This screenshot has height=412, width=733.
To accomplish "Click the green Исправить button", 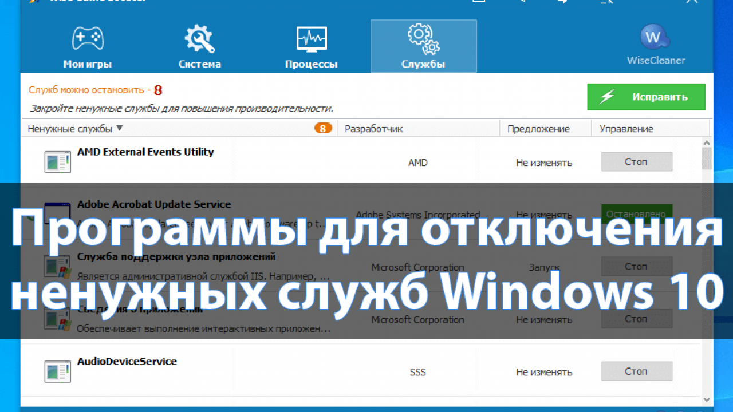I will 646,97.
